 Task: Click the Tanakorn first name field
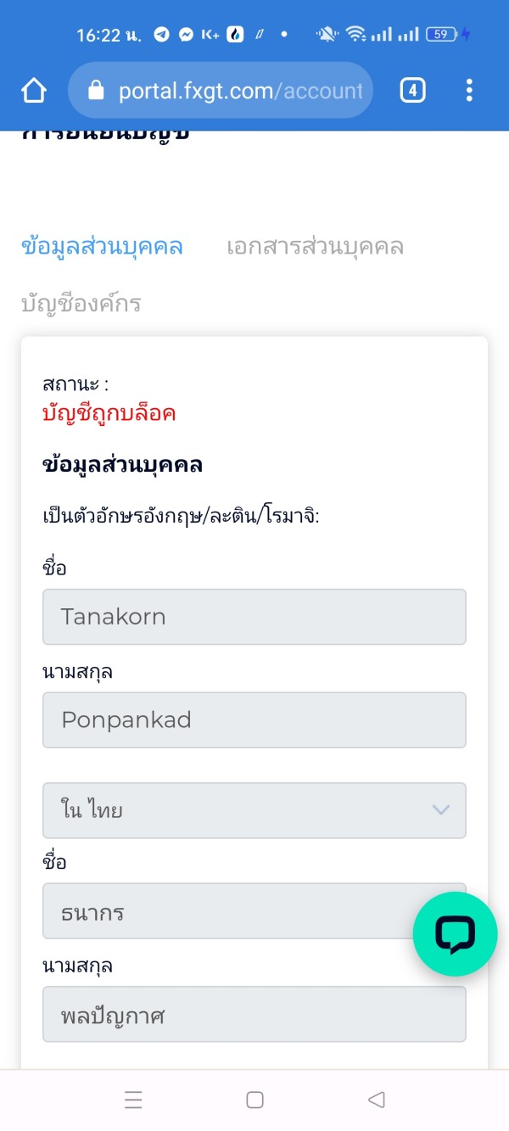pos(254,617)
